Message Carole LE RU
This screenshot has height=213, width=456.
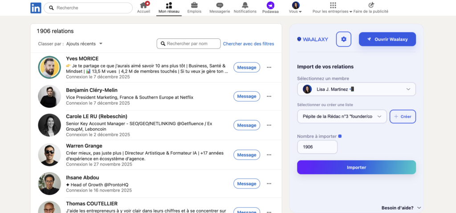point(247,125)
